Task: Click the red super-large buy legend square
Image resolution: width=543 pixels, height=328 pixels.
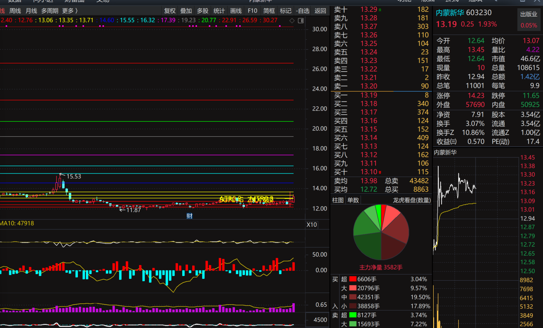Action: click(x=353, y=279)
